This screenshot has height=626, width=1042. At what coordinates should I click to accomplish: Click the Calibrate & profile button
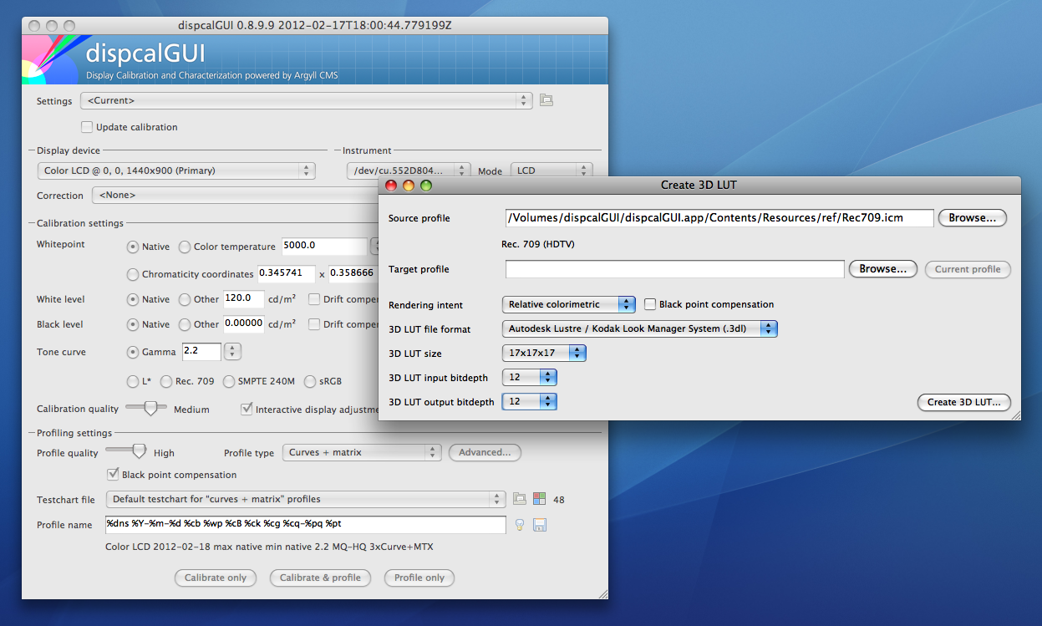pyautogui.click(x=320, y=578)
